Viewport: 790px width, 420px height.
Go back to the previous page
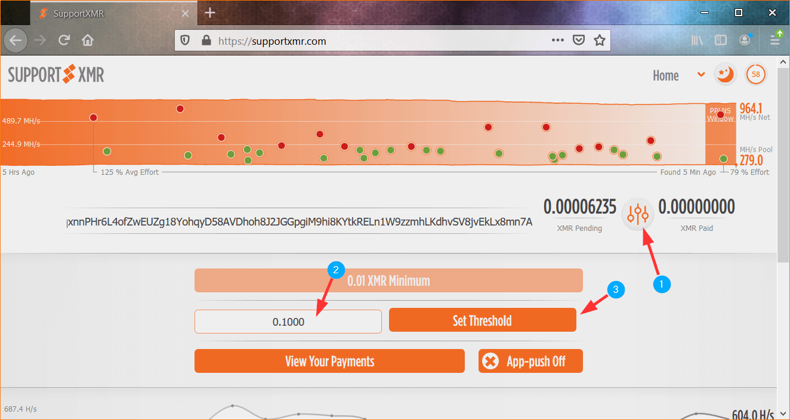(16, 41)
